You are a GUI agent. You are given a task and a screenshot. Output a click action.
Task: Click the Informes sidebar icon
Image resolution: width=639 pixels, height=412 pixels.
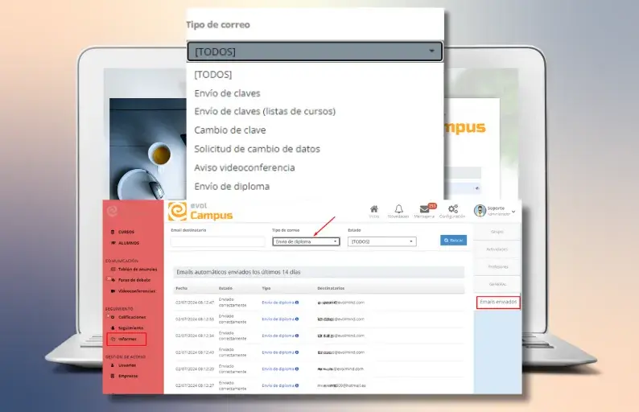[113, 339]
